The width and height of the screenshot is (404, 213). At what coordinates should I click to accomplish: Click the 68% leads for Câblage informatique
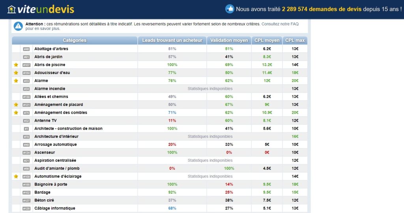click(172, 208)
